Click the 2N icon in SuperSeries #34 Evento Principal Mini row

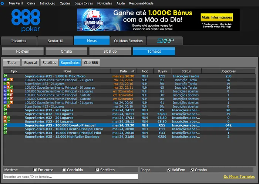pos(5,133)
